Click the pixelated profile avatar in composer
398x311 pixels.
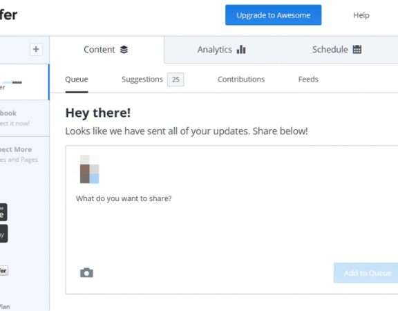coord(89,169)
